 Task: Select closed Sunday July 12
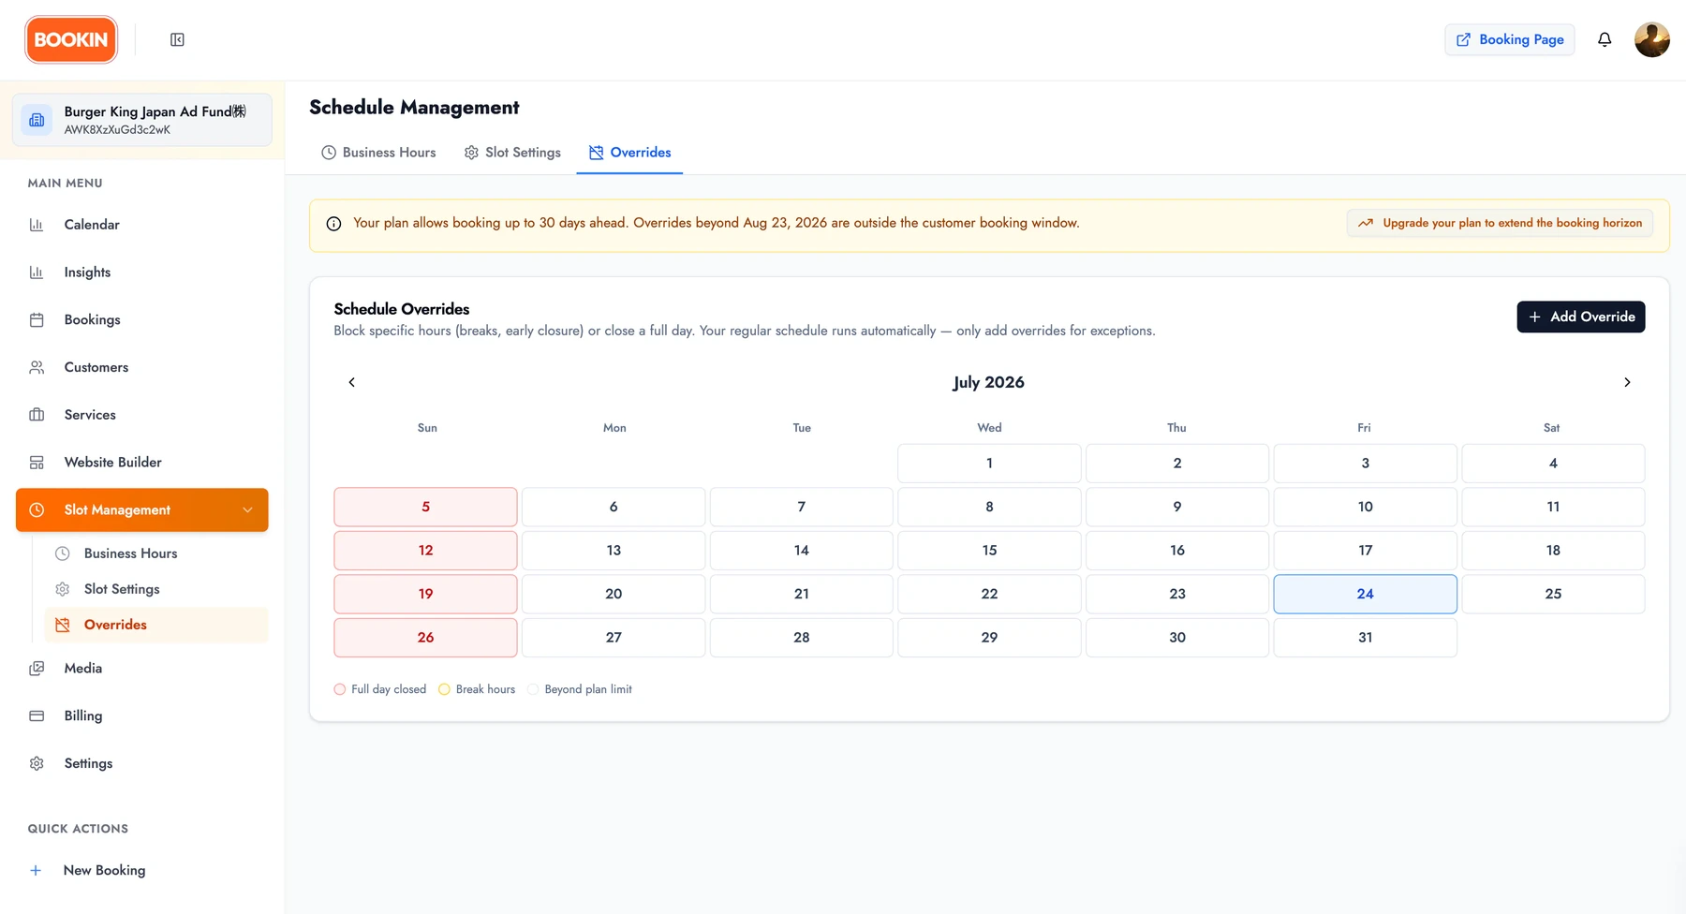click(x=425, y=551)
